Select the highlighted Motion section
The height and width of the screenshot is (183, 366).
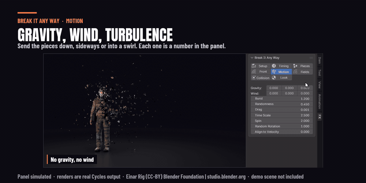click(x=281, y=72)
